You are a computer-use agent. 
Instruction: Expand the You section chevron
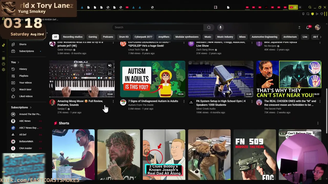18,62
